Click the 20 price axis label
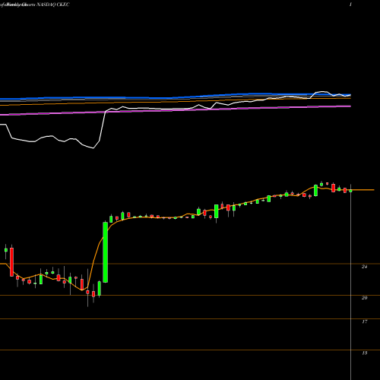Image resolution: width=380 pixels, height=380 pixels. click(x=364, y=298)
